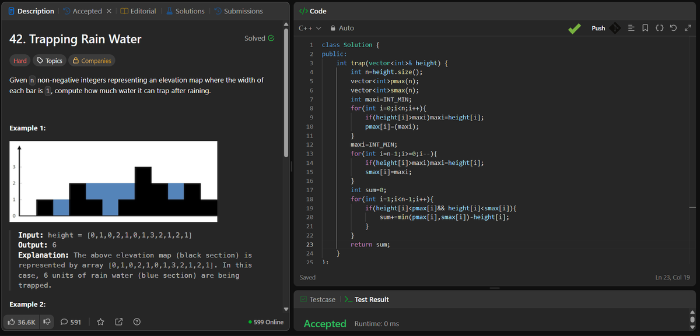
Task: Open the Companies tag button
Action: [92, 61]
